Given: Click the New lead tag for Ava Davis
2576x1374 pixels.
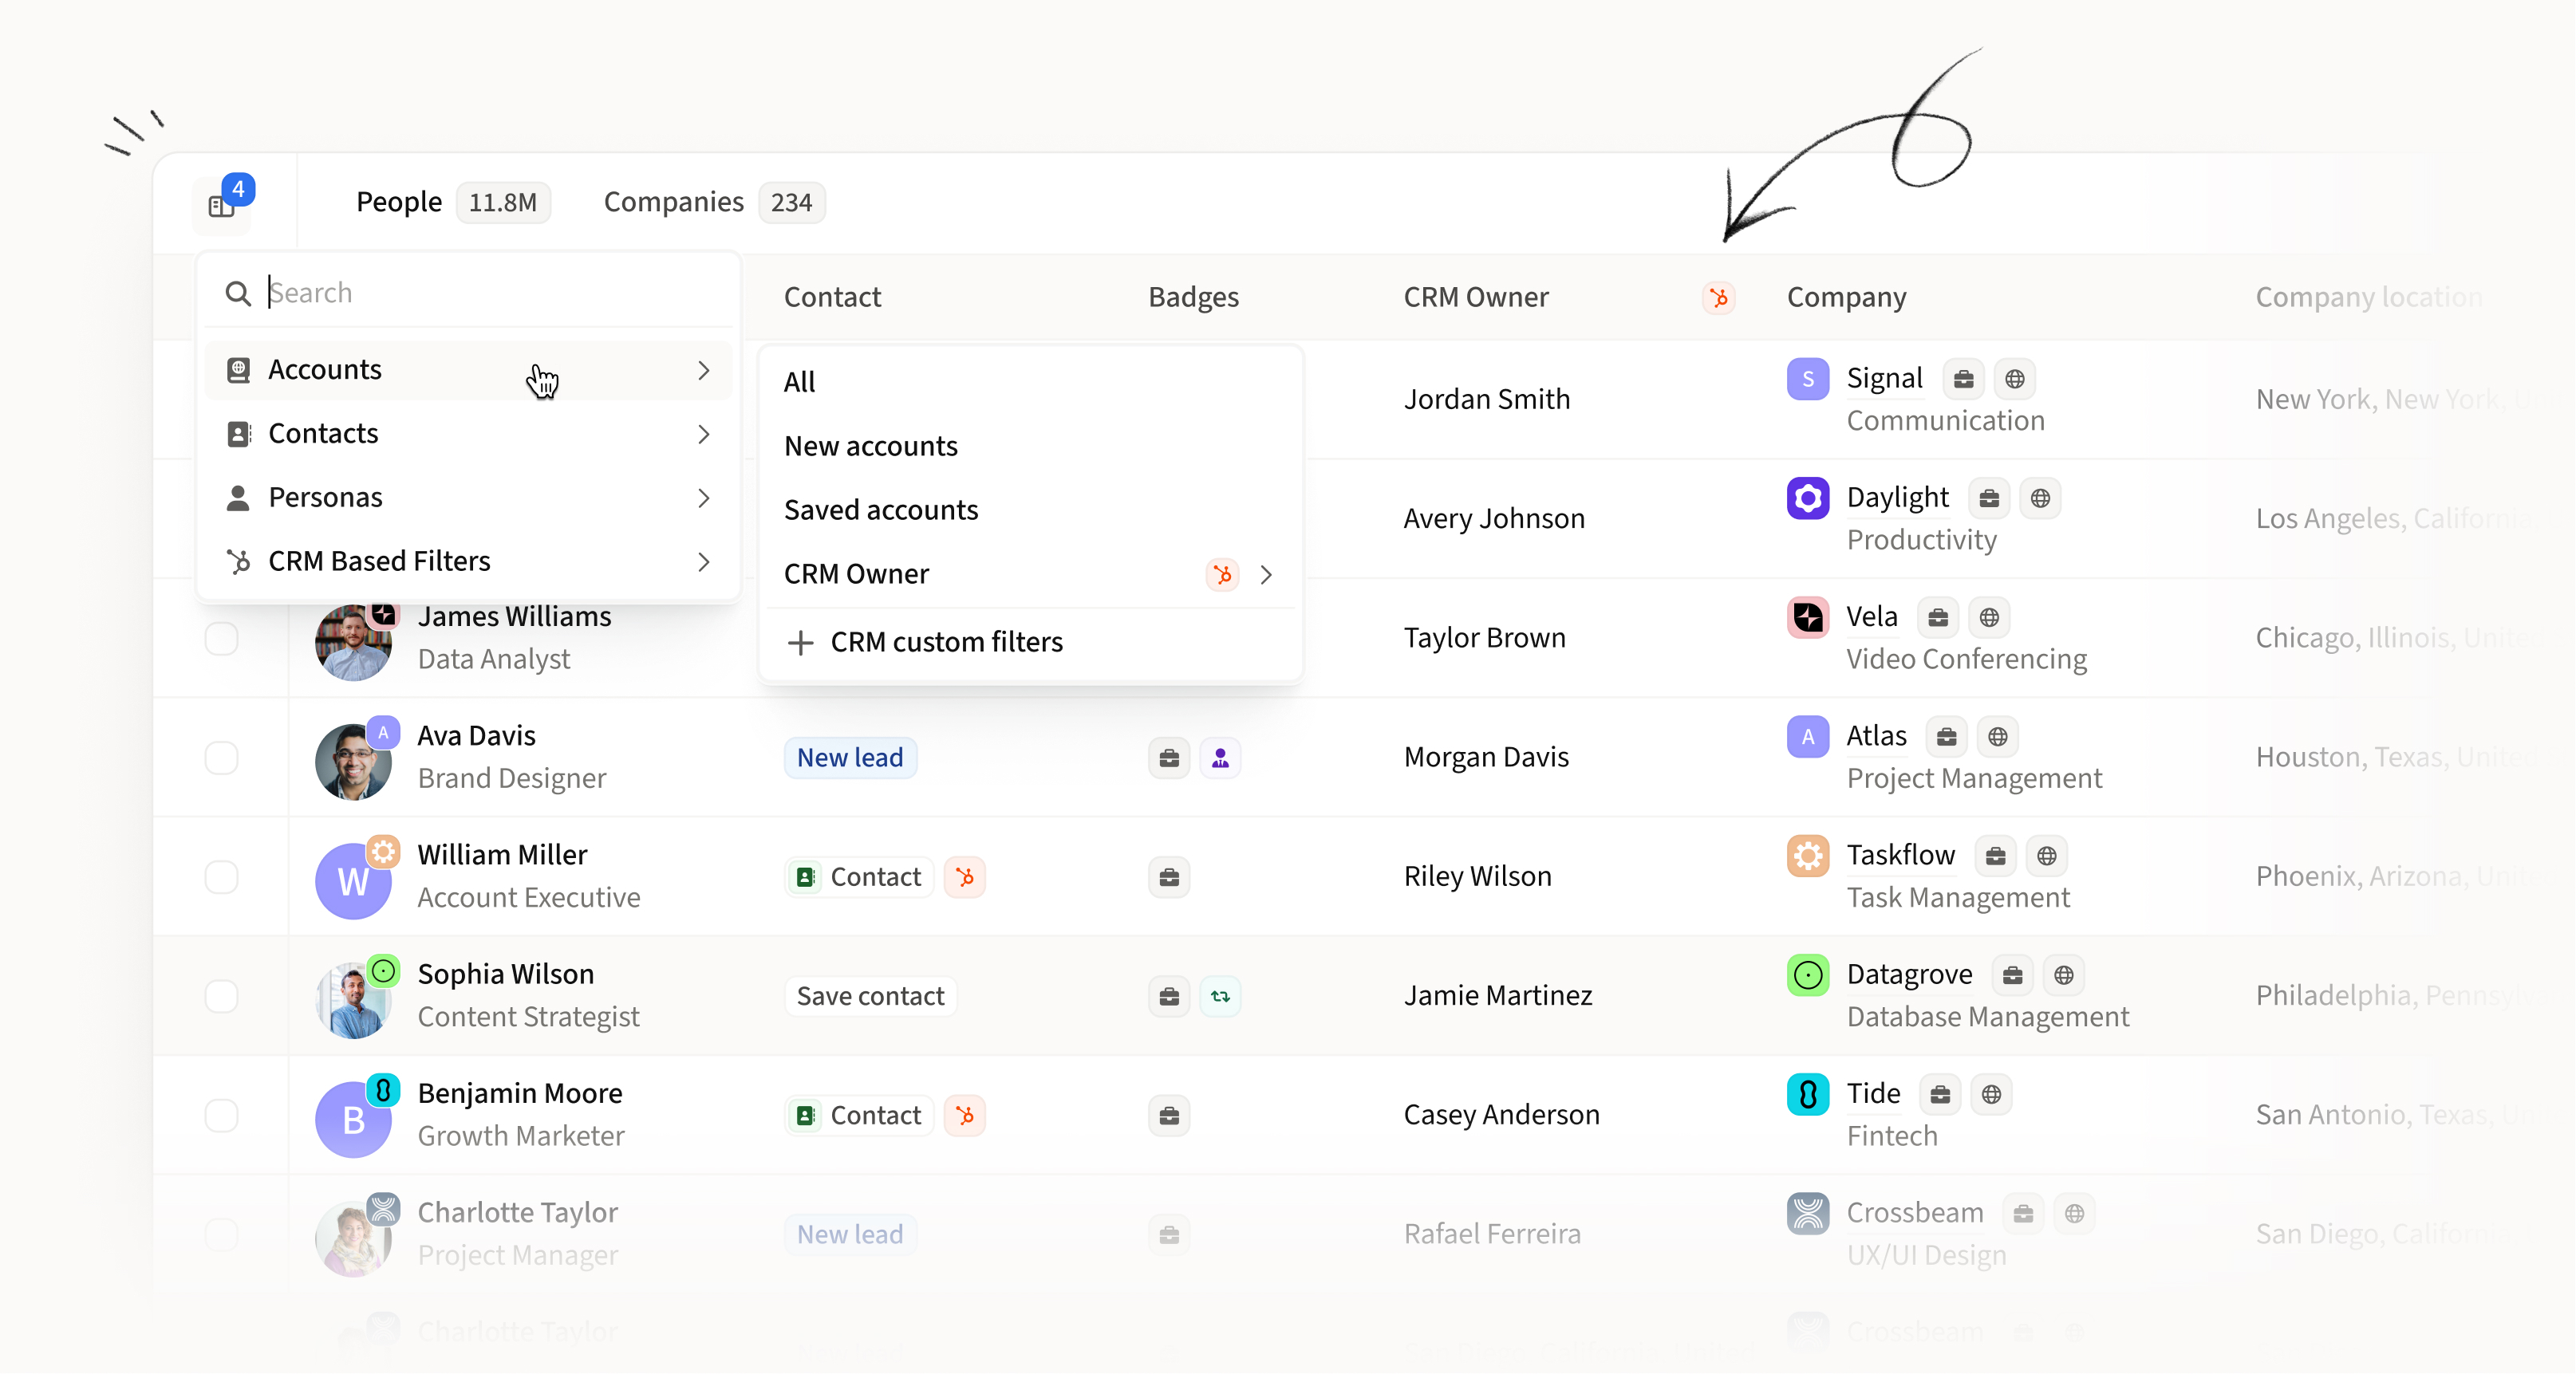Looking at the screenshot, I should [850, 758].
